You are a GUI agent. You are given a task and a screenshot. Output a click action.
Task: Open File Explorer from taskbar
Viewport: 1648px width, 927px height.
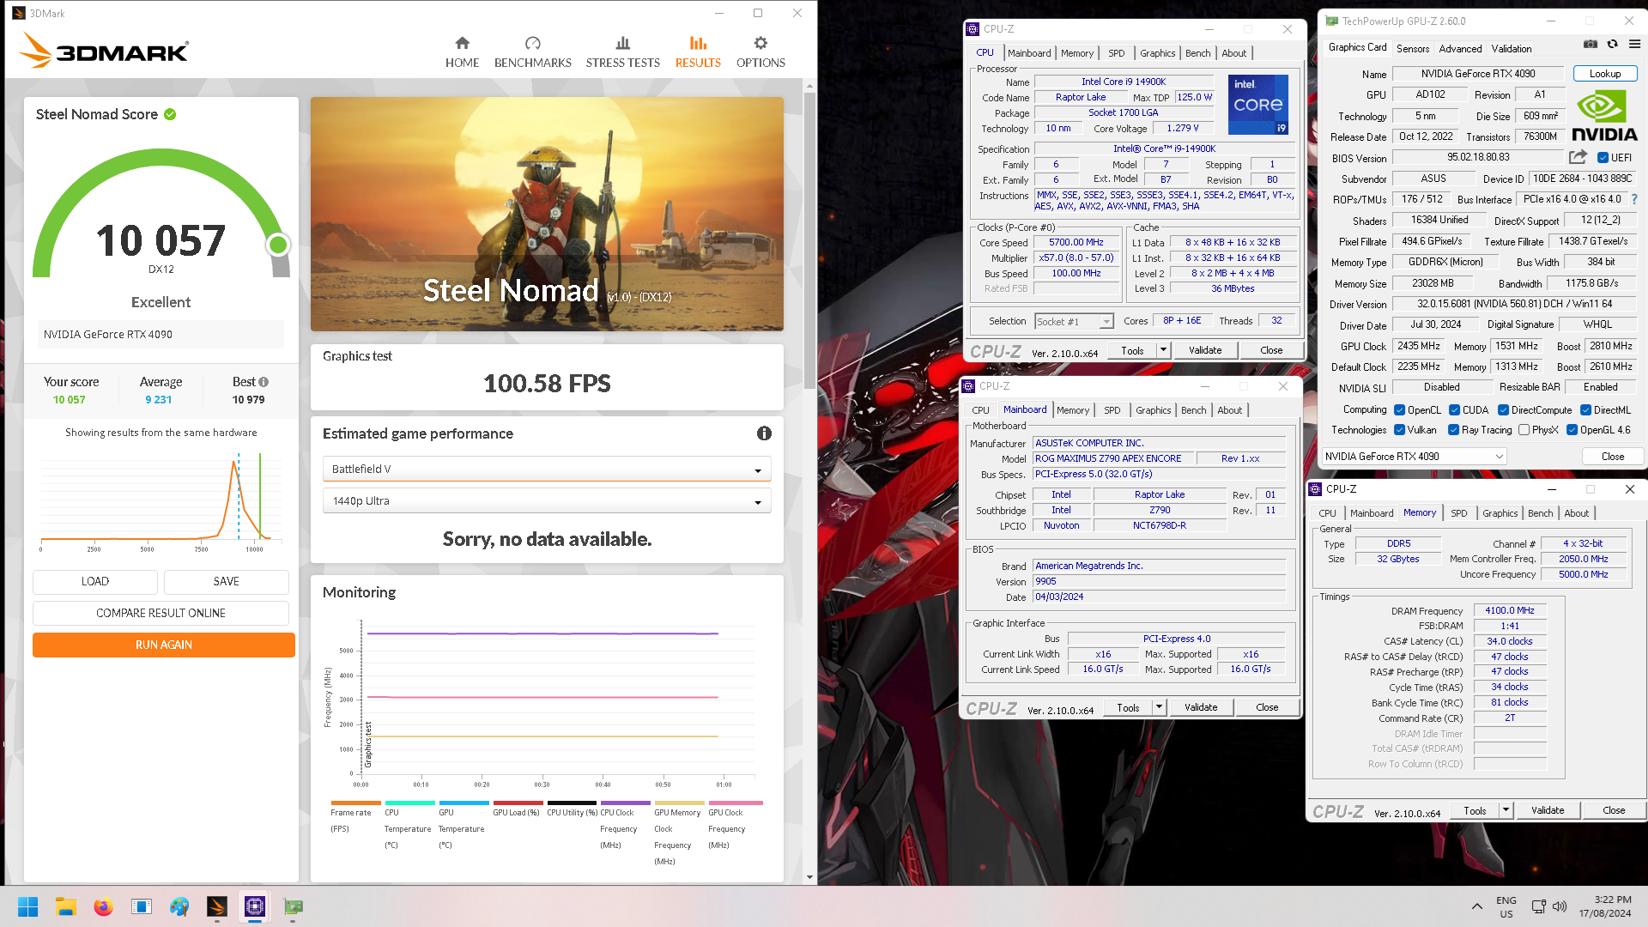[66, 906]
